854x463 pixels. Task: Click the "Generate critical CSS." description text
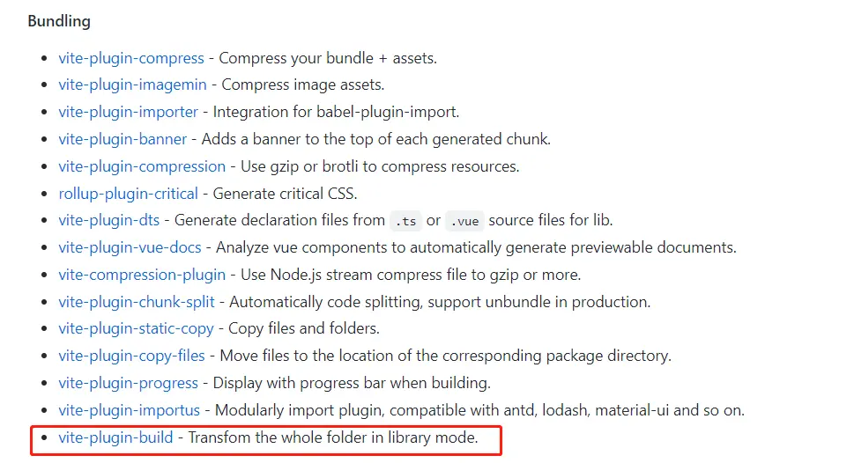[x=284, y=194]
